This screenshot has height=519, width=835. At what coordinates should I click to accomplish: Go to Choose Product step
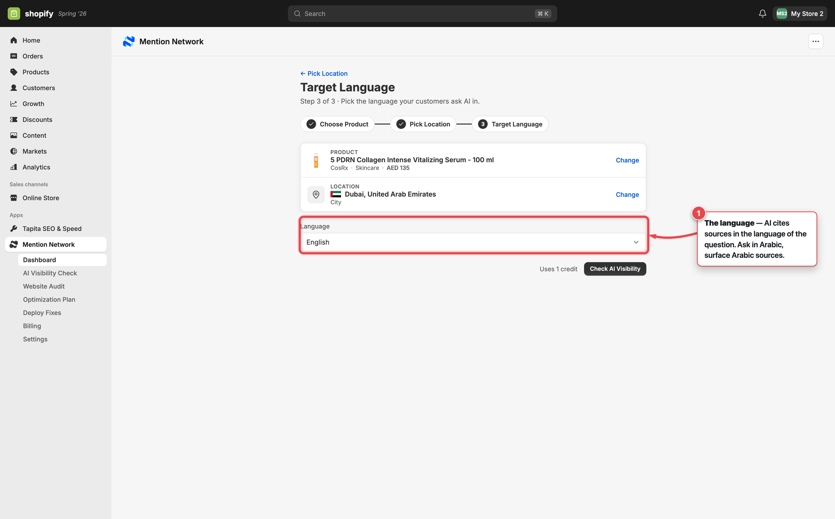click(x=337, y=124)
